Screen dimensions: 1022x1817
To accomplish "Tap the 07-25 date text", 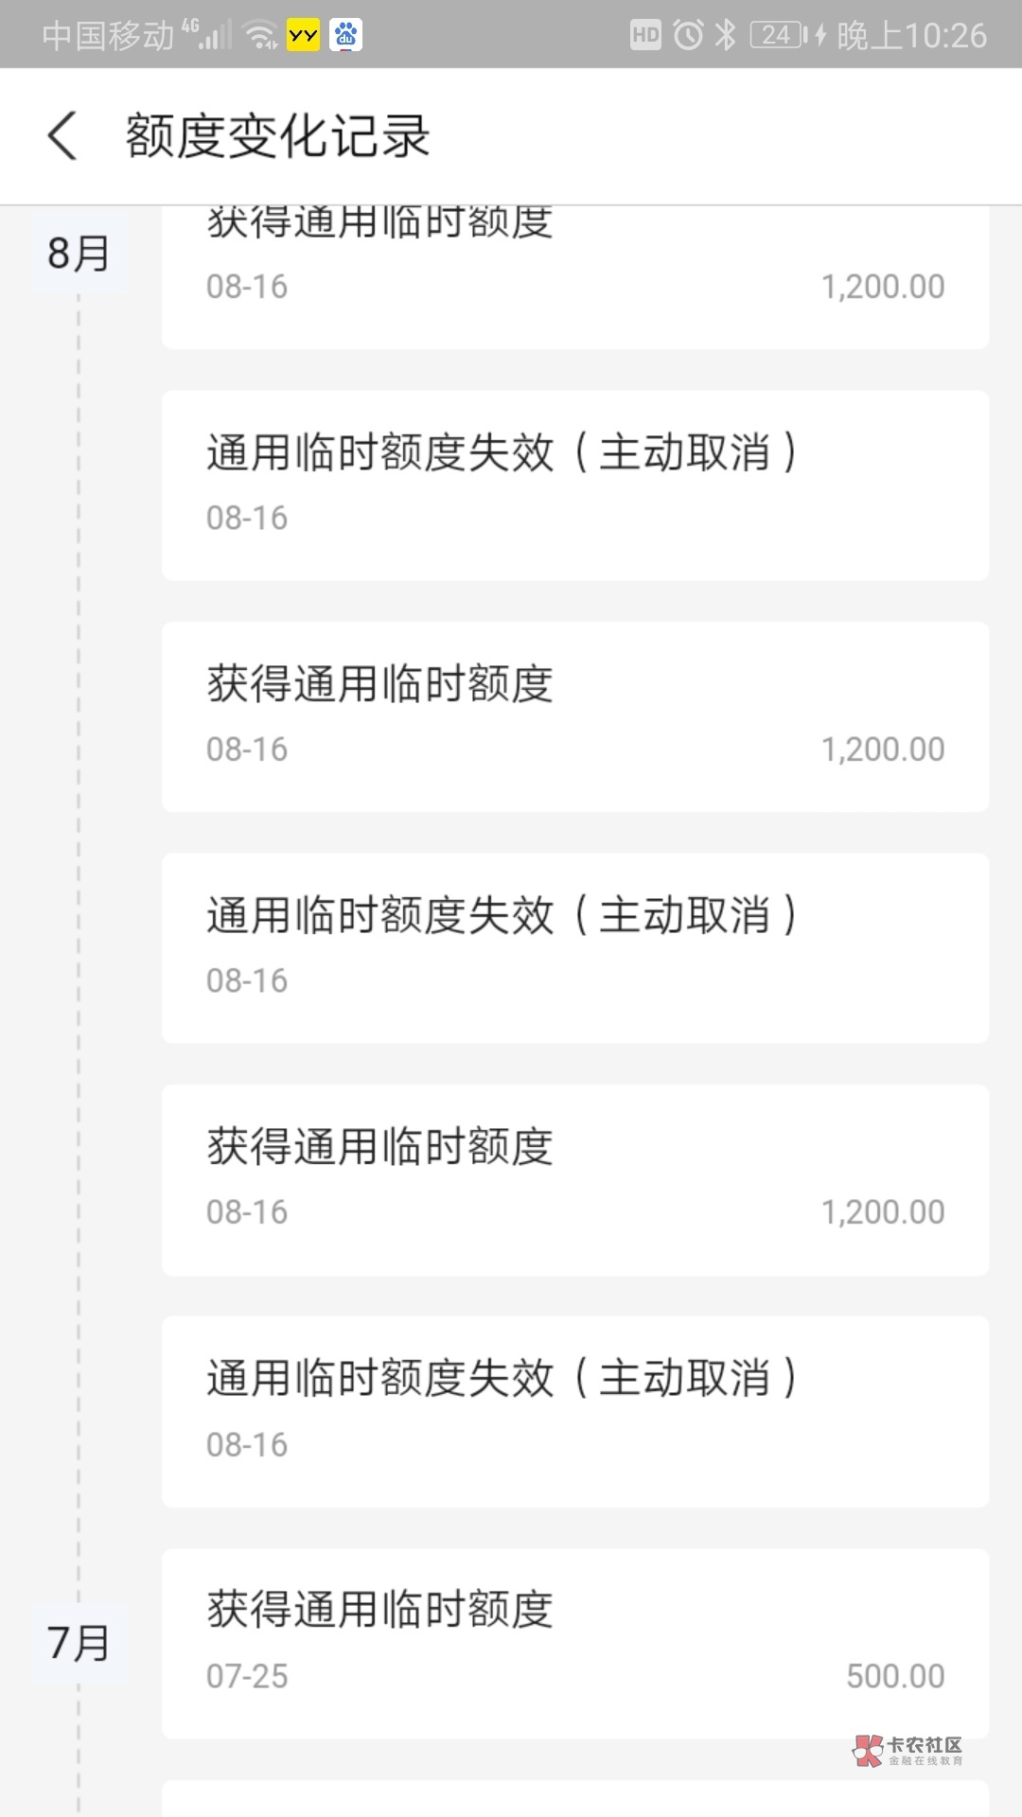I will coord(247,1676).
